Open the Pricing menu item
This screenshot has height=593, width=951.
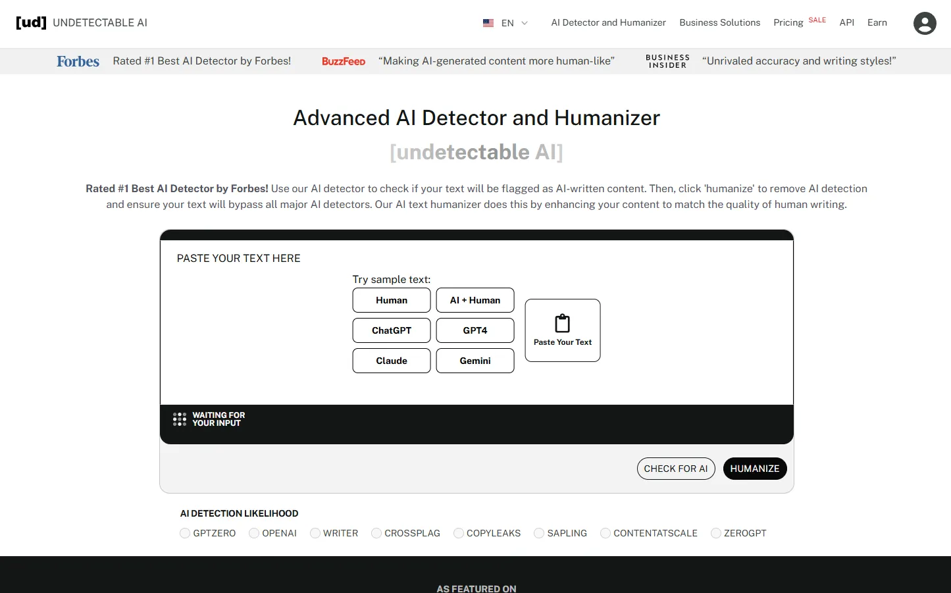pos(788,22)
